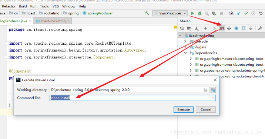
Task: Toggle Maven offline mode icon
Action: (x=229, y=28)
